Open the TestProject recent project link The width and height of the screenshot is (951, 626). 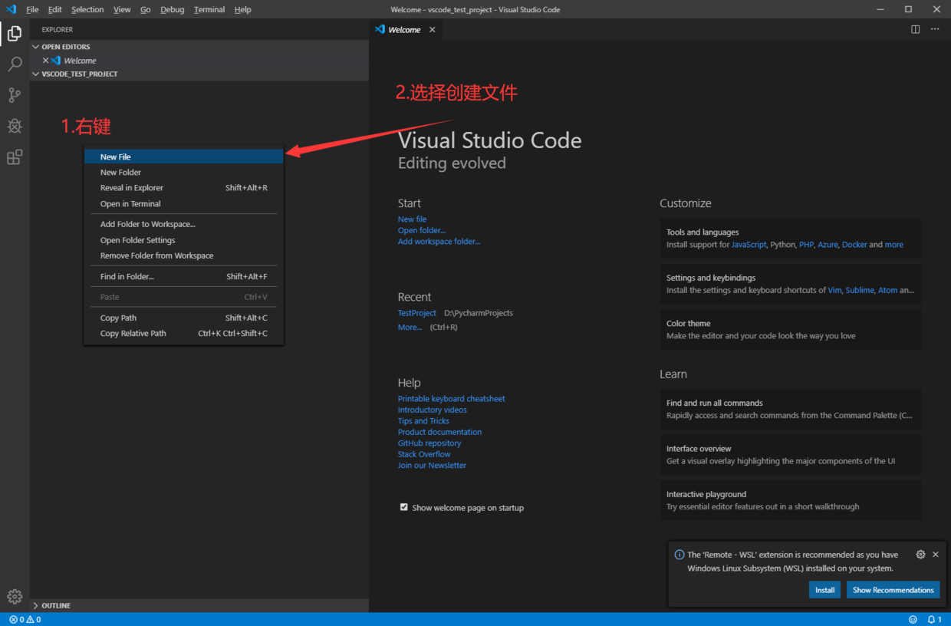416,313
